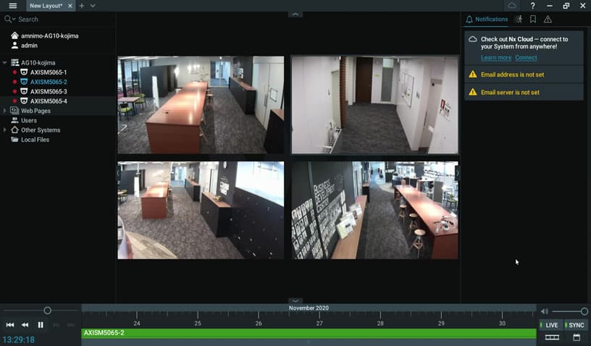
Task: Expand the Web Pages tree node
Action: point(5,111)
